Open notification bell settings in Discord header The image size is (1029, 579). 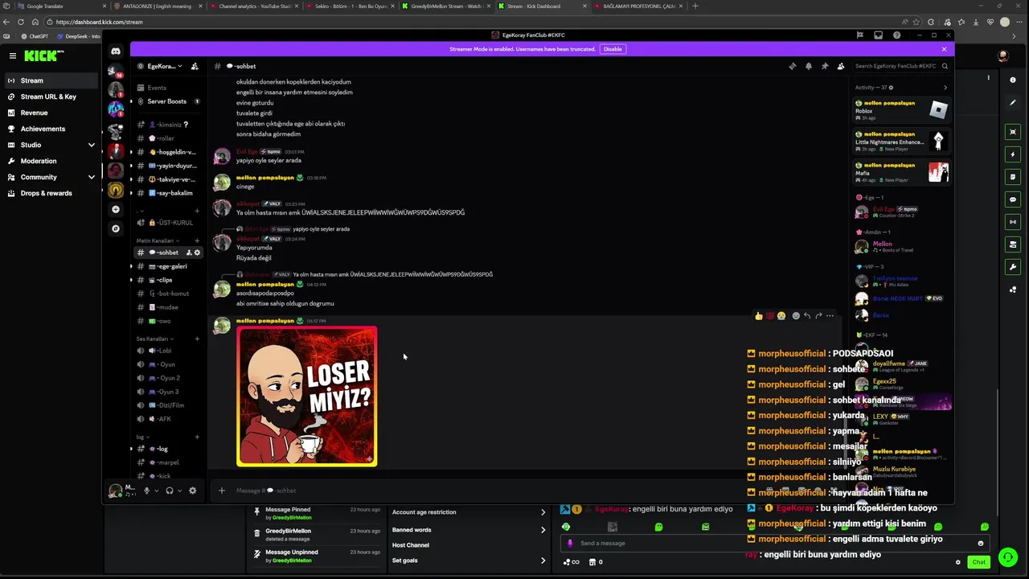click(809, 66)
